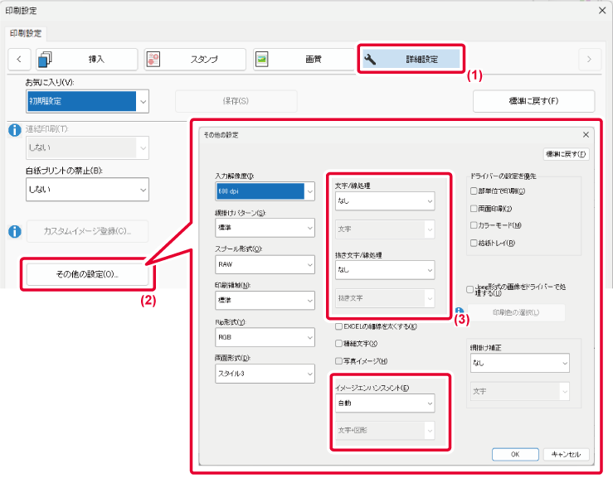The width and height of the screenshot is (613, 478).
Task: Click info icon beside 連続印刷
Action: 13,130
